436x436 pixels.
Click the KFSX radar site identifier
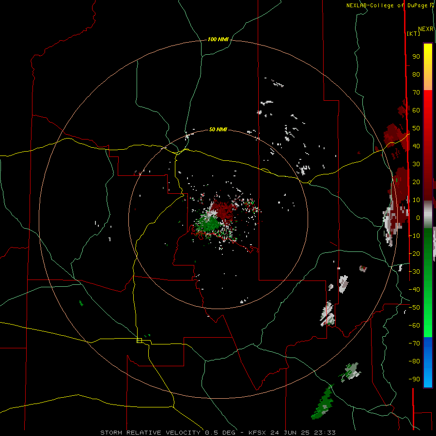click(x=258, y=433)
